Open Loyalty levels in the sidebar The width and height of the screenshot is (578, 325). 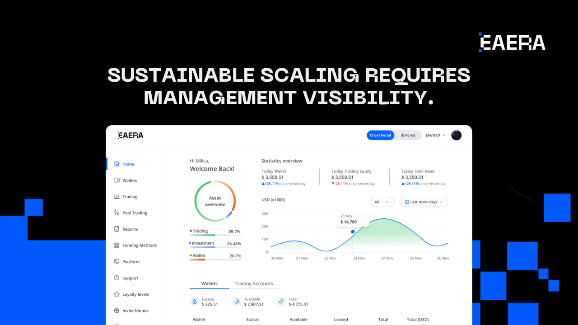point(135,294)
